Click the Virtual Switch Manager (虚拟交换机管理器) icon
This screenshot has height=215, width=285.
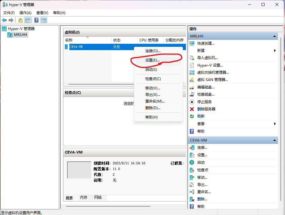pos(192,73)
